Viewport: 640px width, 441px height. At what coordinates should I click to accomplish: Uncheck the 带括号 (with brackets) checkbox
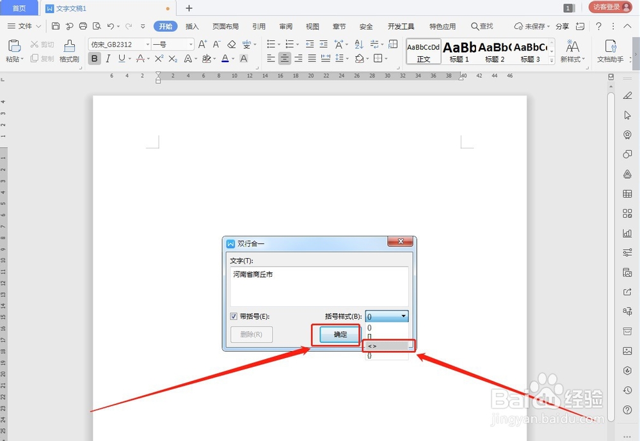(234, 316)
